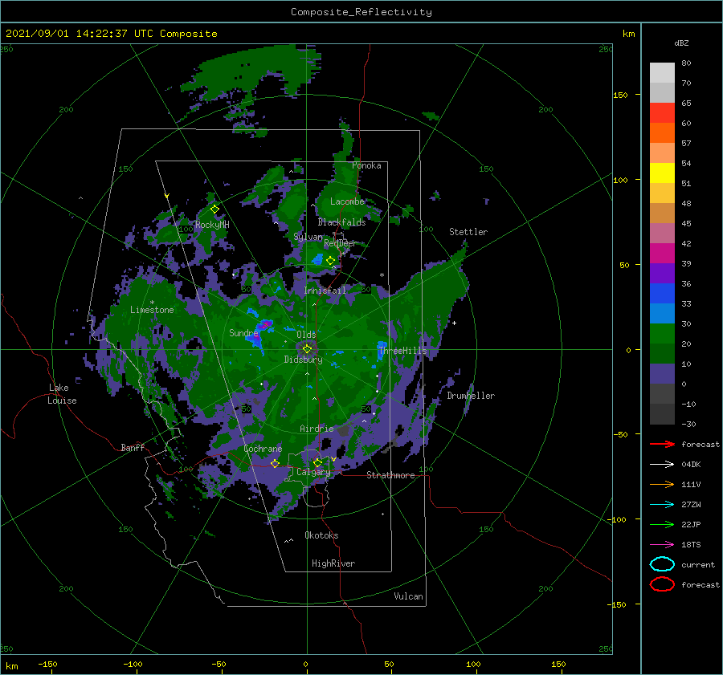Select the 'Vulcan' town label
Viewport: 723px width, 675px height.
[409, 596]
